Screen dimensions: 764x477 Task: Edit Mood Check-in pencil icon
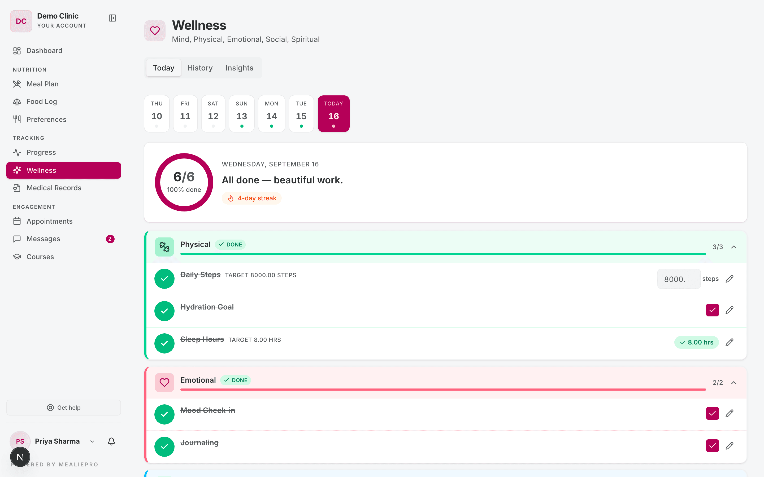(729, 413)
